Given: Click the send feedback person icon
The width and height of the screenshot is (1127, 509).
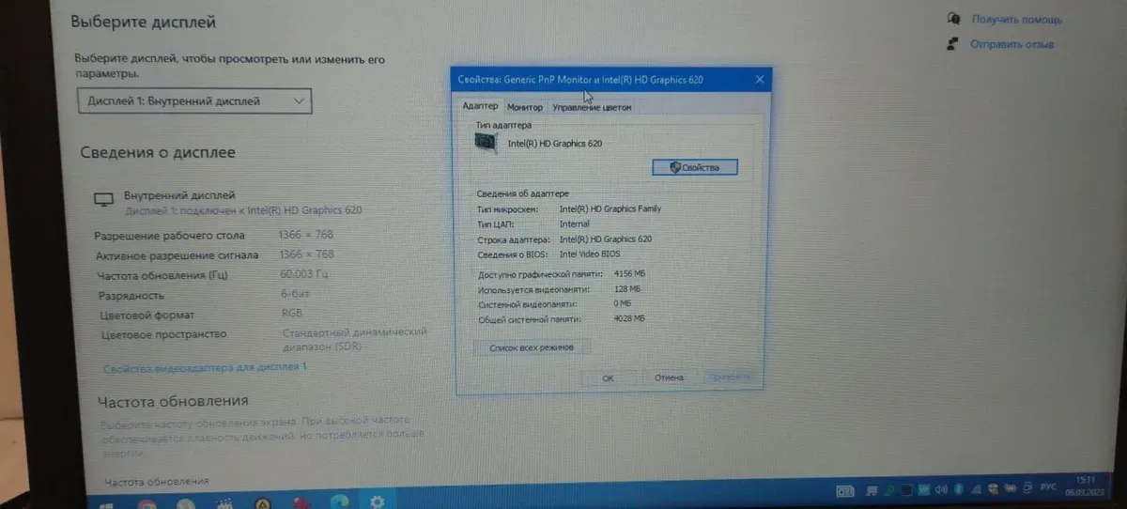Looking at the screenshot, I should click(x=954, y=43).
